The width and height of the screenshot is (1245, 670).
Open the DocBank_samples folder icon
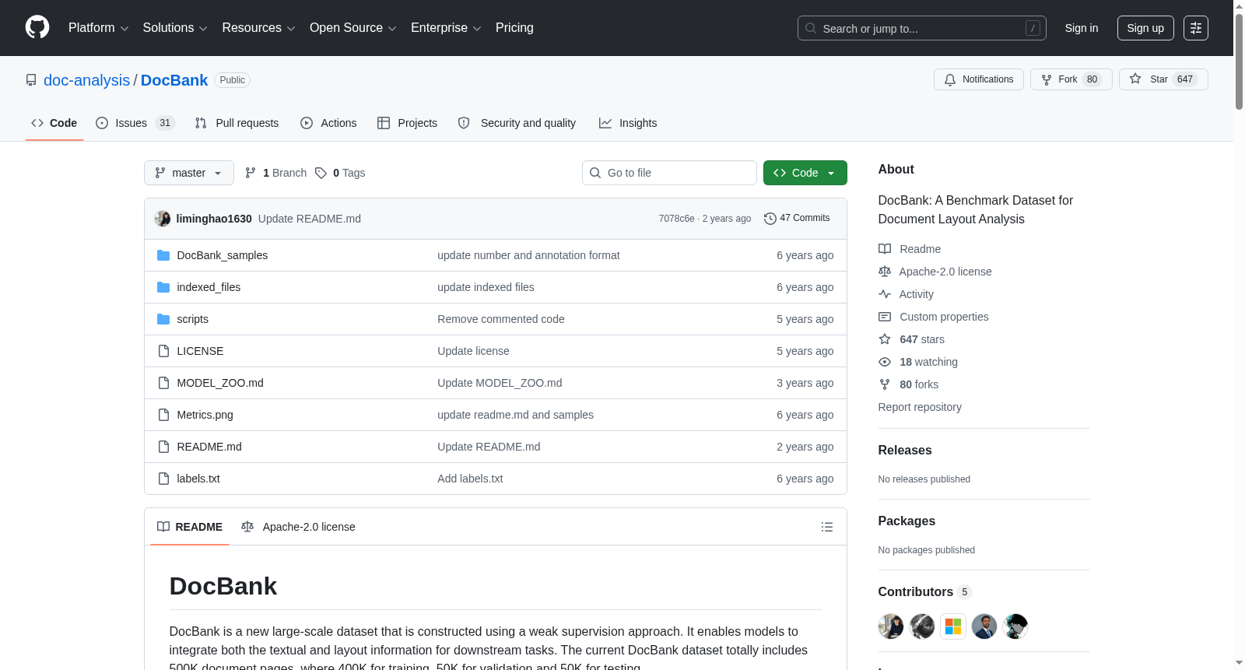tap(163, 255)
